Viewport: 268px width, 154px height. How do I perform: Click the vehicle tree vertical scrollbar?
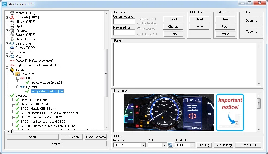tap(106, 73)
